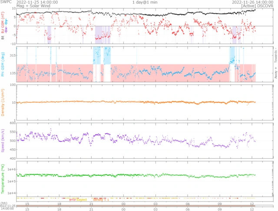The height and width of the screenshot is (211, 278).
Task: Click the Towards - sector label
Action: click(276, 55)
